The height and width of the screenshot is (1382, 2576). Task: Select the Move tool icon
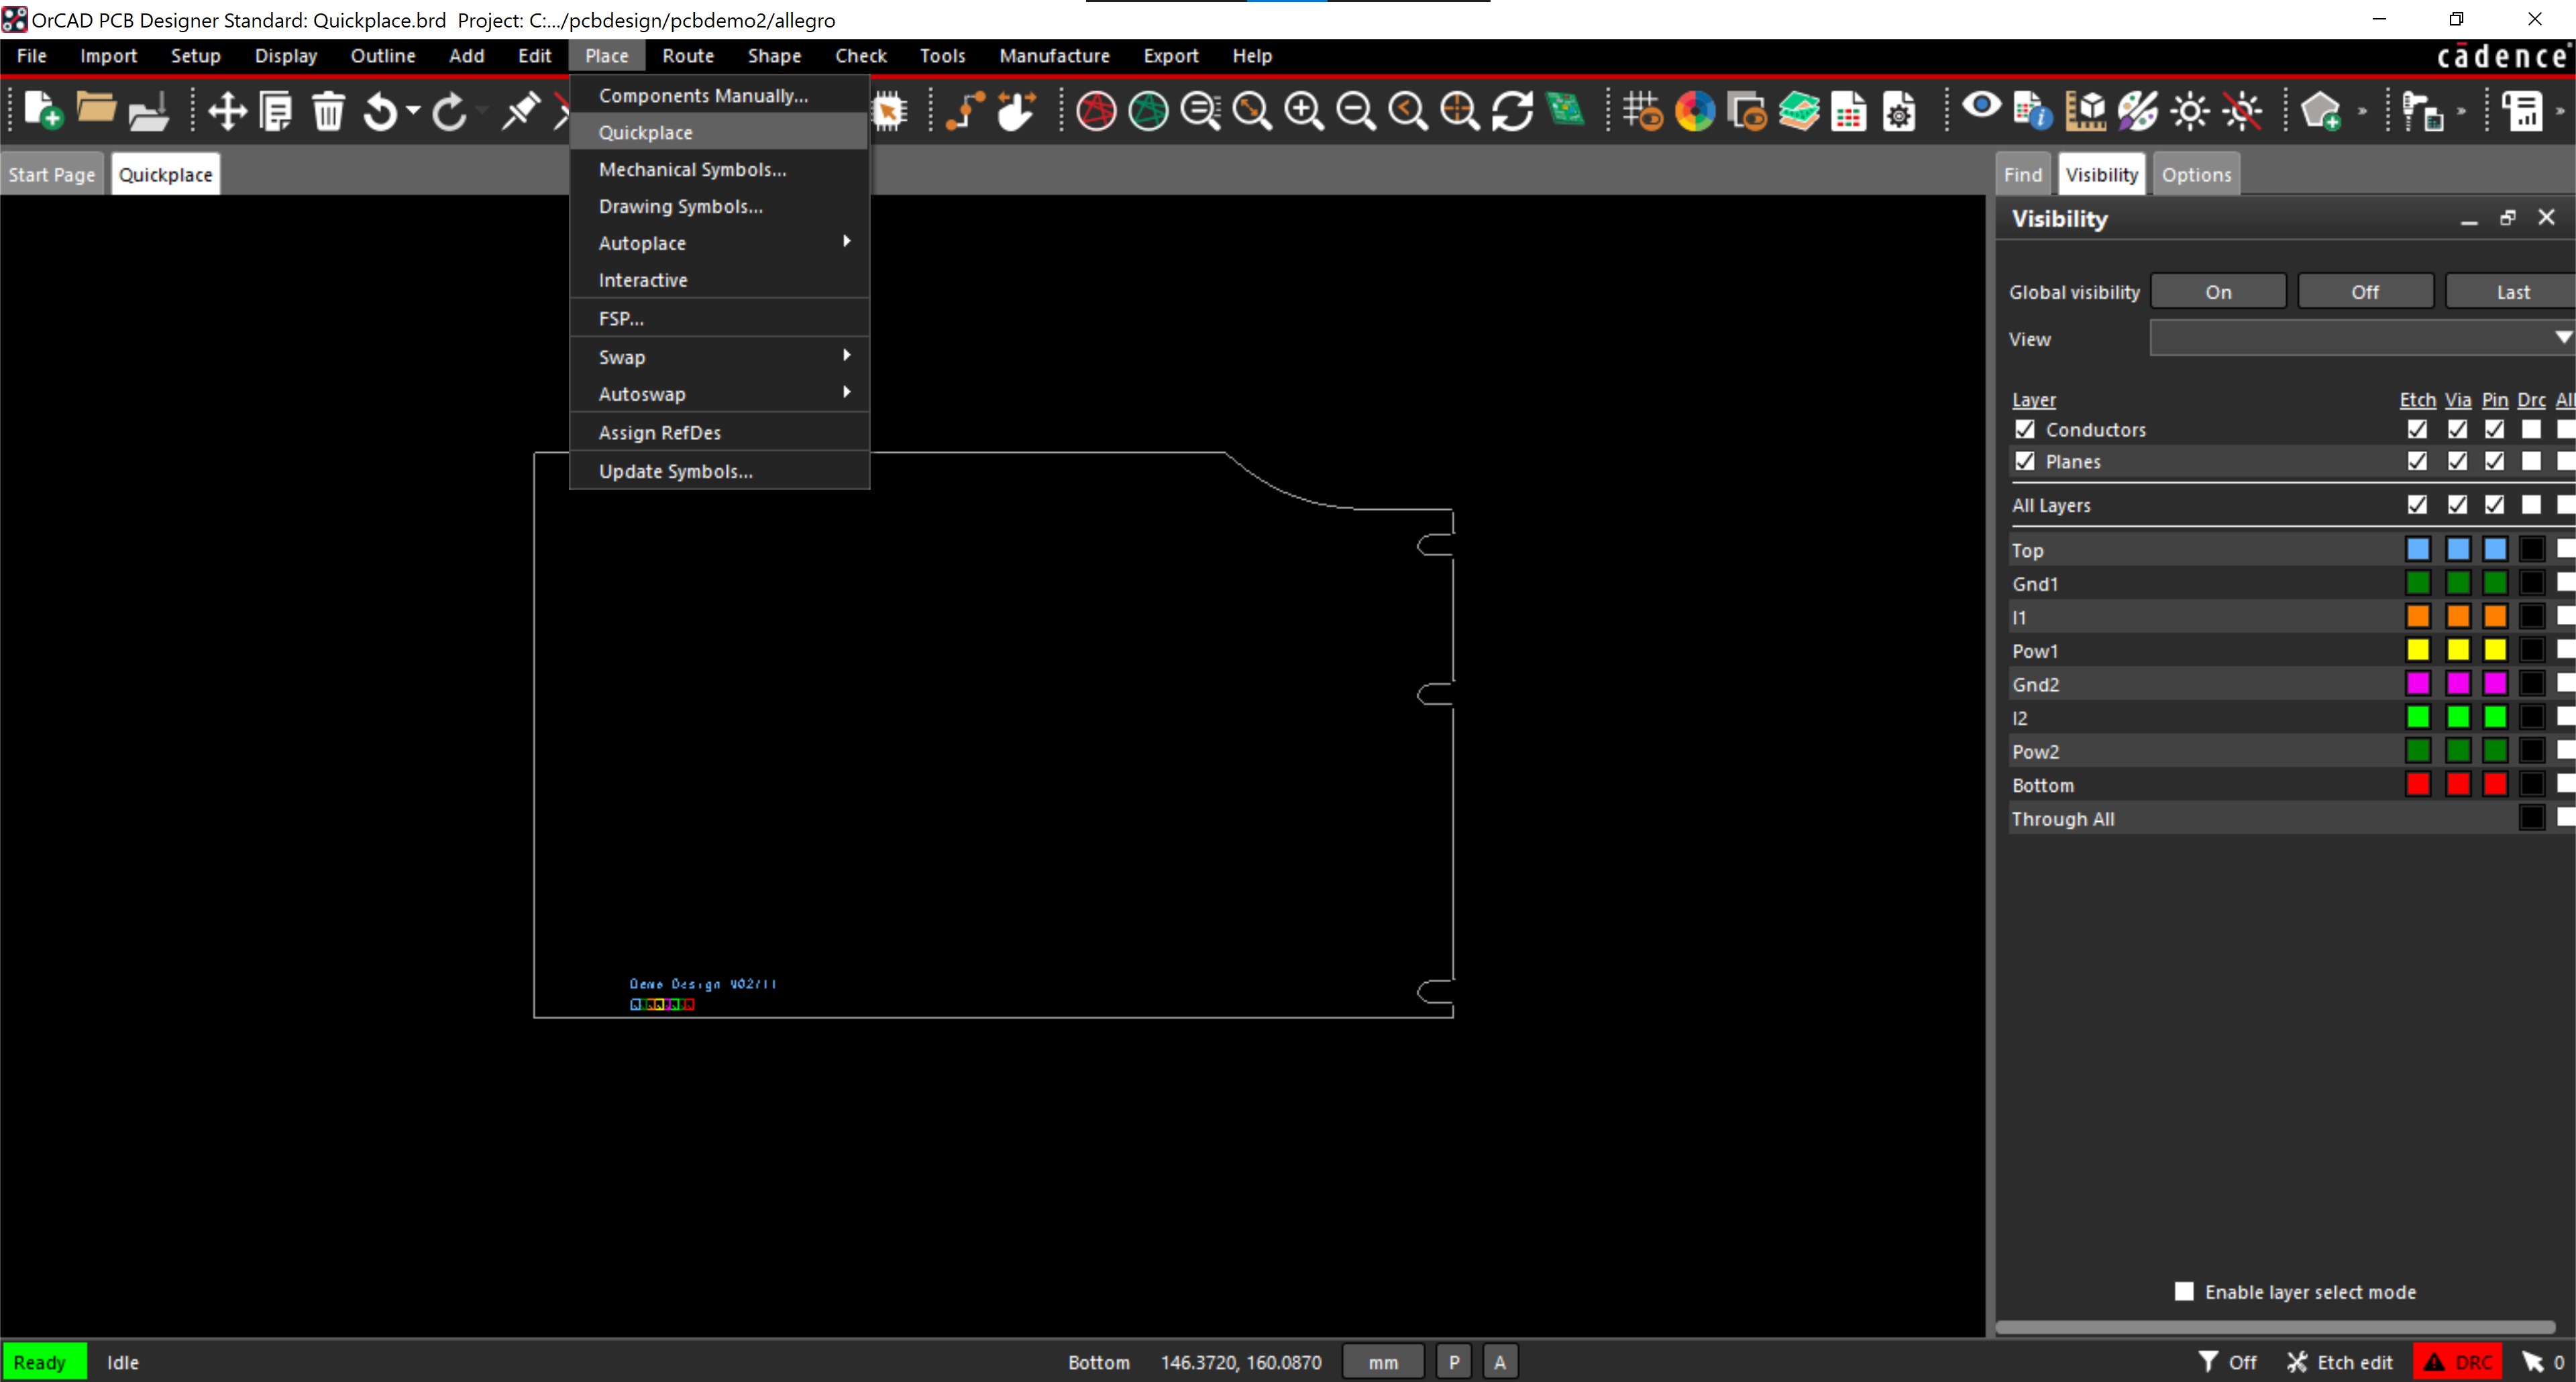click(227, 111)
